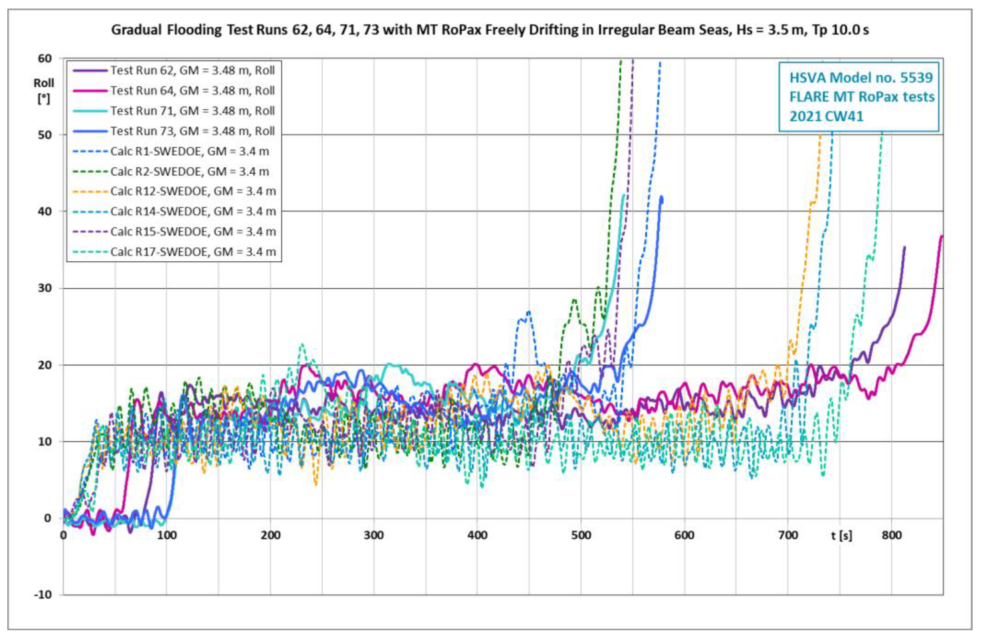This screenshot has width=983, height=640.
Task: Click magenta line swatch for Run 64
Action: 90,91
